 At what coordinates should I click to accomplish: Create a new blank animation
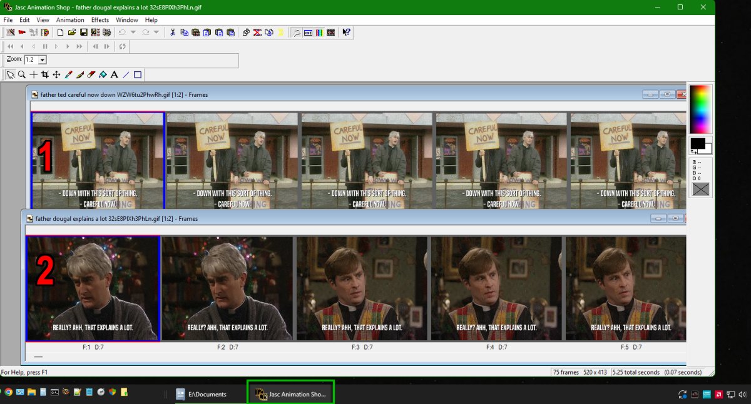[x=60, y=32]
